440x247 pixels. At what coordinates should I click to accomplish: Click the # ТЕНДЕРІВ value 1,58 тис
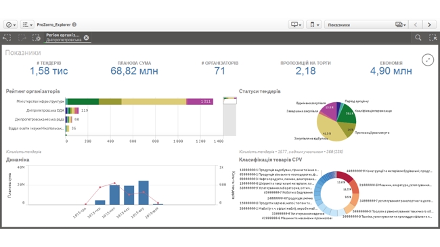click(49, 71)
